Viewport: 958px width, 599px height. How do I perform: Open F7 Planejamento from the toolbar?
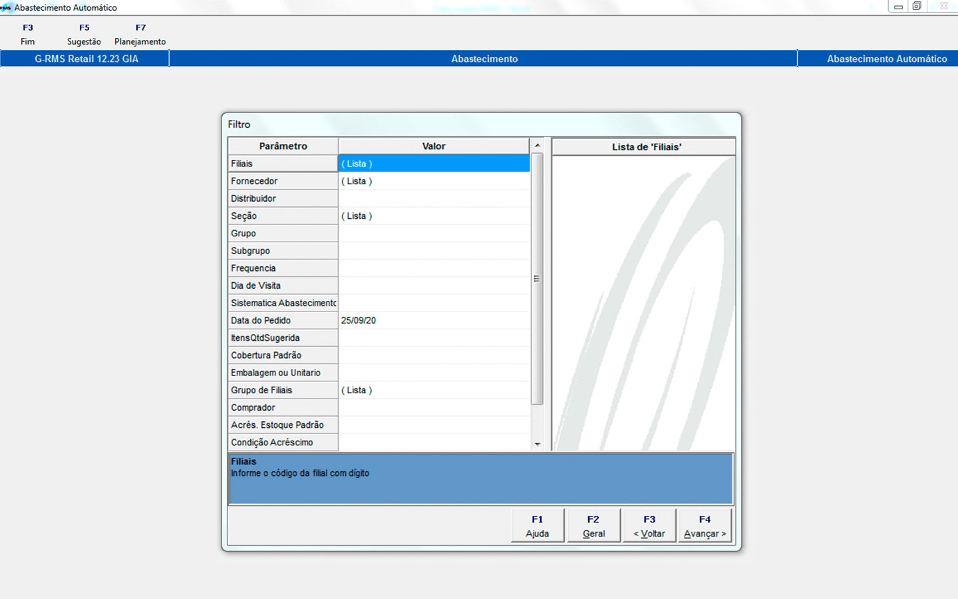[x=140, y=35]
